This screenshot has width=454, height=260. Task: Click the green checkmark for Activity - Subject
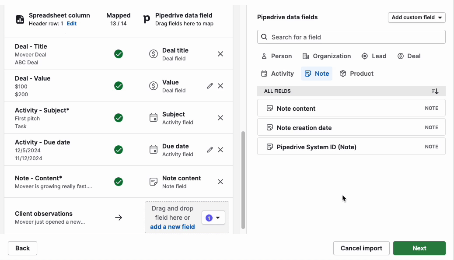[119, 118]
